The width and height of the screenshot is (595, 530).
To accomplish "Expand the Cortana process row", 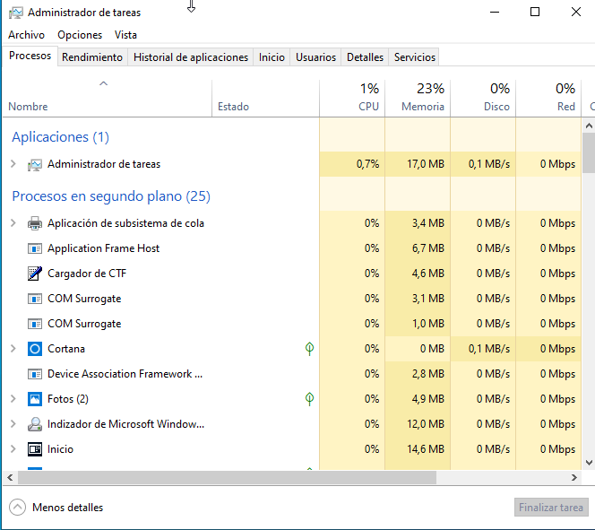I will coord(13,349).
